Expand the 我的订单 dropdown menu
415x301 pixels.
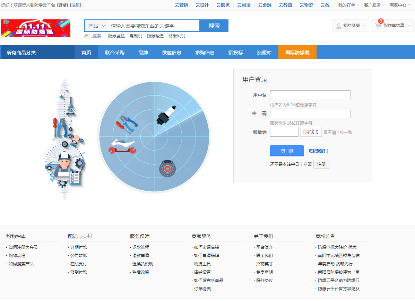[349, 5]
